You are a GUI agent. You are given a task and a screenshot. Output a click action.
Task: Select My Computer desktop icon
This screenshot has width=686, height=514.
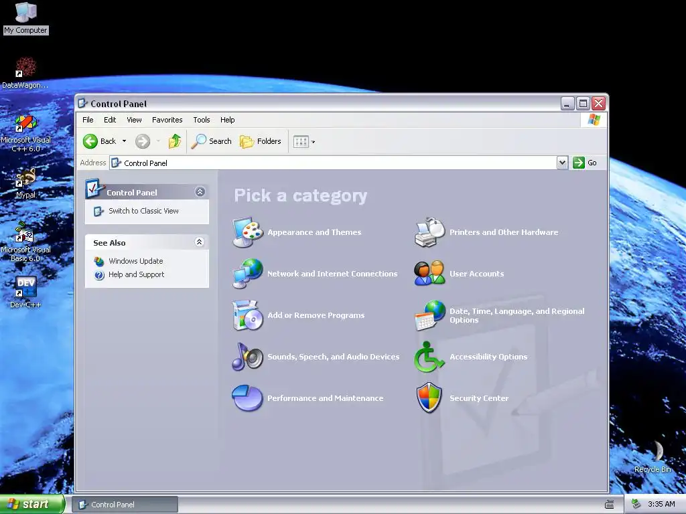(26, 18)
